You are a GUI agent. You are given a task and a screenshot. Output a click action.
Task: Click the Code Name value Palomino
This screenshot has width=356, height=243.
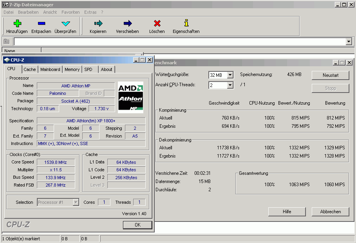point(58,93)
